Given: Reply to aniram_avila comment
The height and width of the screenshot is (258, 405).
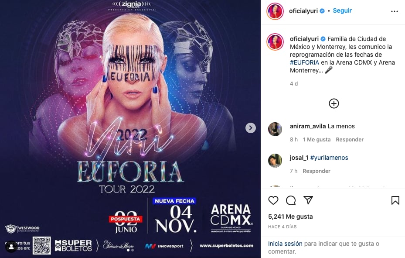Looking at the screenshot, I should pos(350,140).
